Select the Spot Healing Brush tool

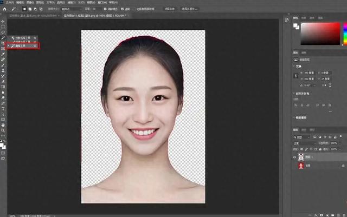point(3,60)
